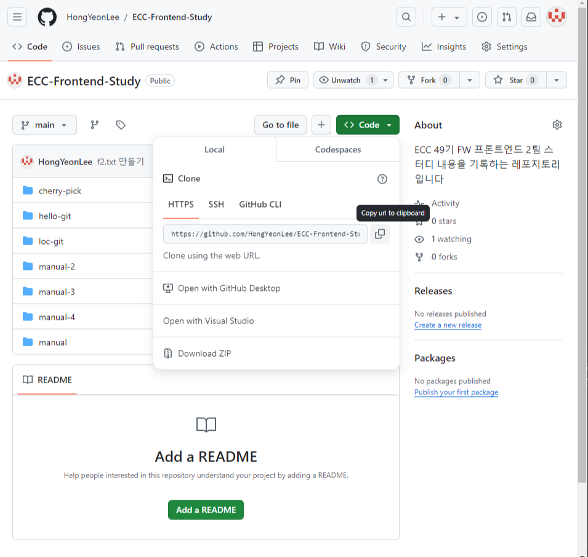
Task: Click the green Add a README button
Action: point(206,510)
